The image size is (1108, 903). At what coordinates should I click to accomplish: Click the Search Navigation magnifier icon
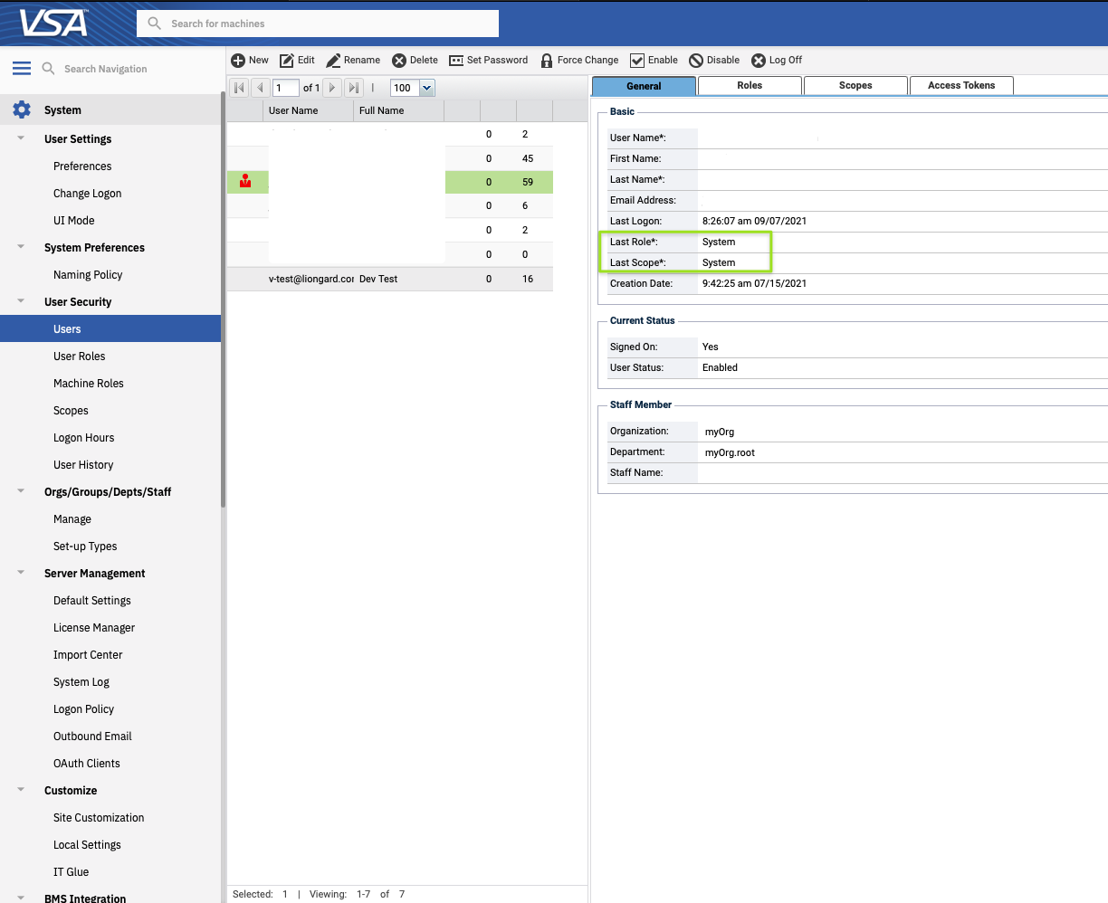pyautogui.click(x=49, y=69)
